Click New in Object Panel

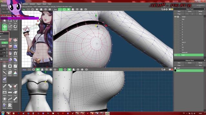click(x=179, y=11)
